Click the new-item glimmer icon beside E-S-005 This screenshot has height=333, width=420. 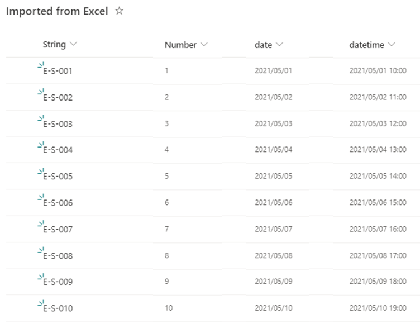click(40, 172)
